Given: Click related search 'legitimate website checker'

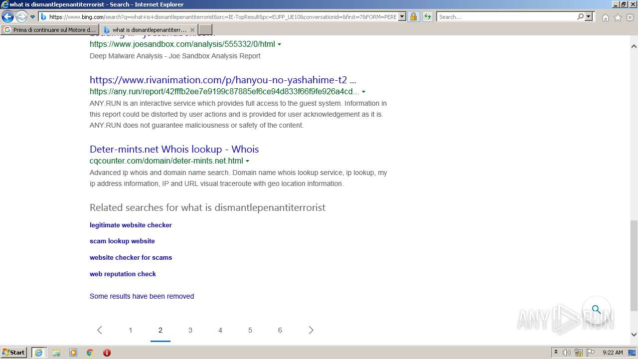Looking at the screenshot, I should tap(131, 225).
